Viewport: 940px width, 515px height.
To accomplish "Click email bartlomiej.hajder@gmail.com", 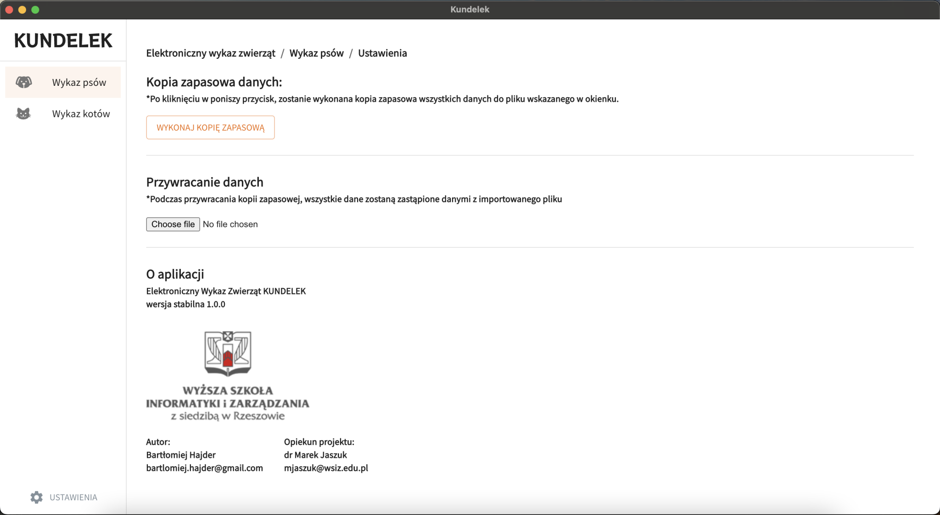I will pyautogui.click(x=205, y=468).
